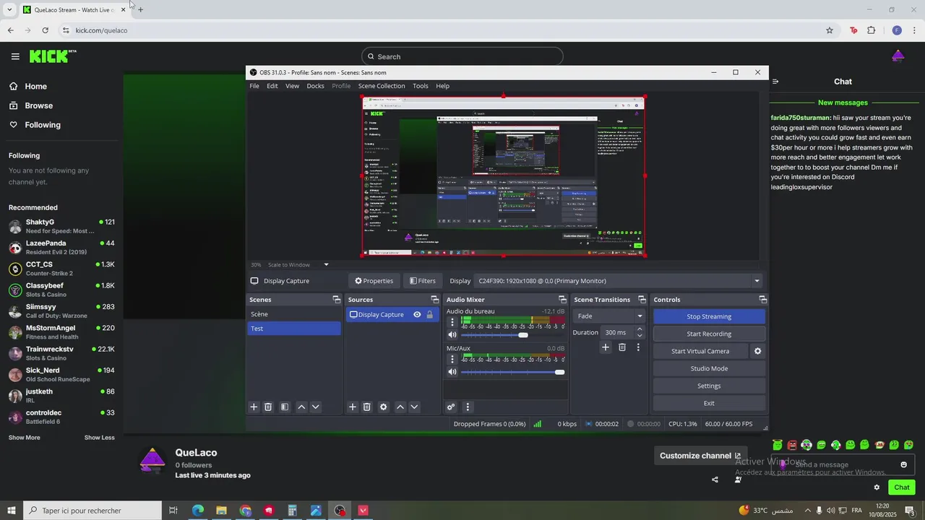Viewport: 925px width, 520px height.
Task: Open Display monitor selection dropdown
Action: pyautogui.click(x=619, y=281)
